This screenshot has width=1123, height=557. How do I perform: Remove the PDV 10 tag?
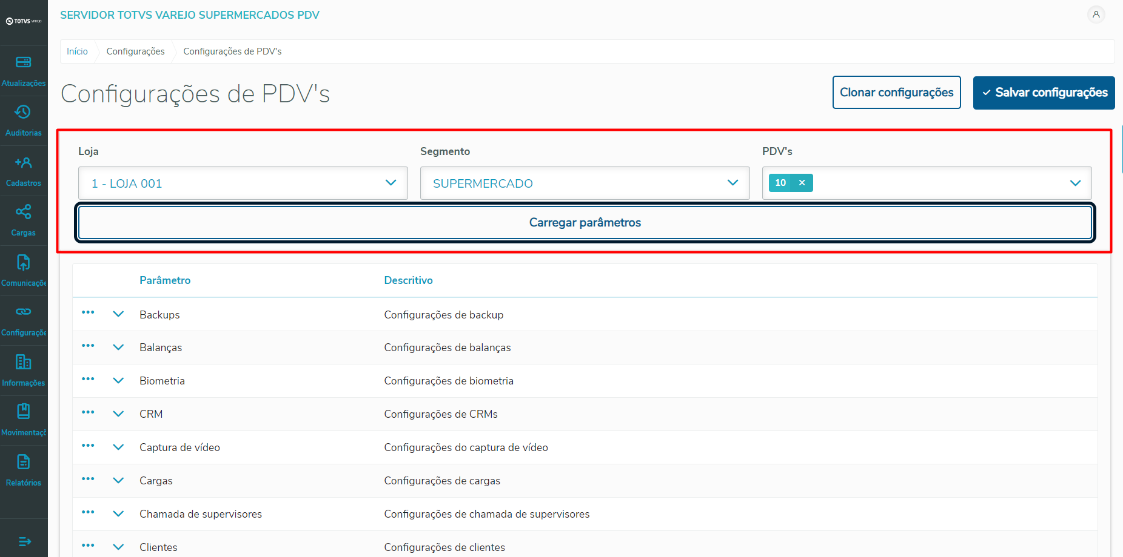[x=802, y=183]
